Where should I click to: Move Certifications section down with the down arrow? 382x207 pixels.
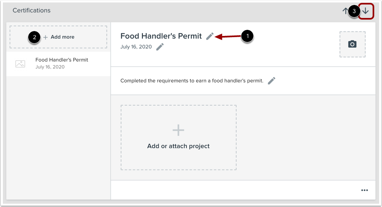[x=366, y=11]
